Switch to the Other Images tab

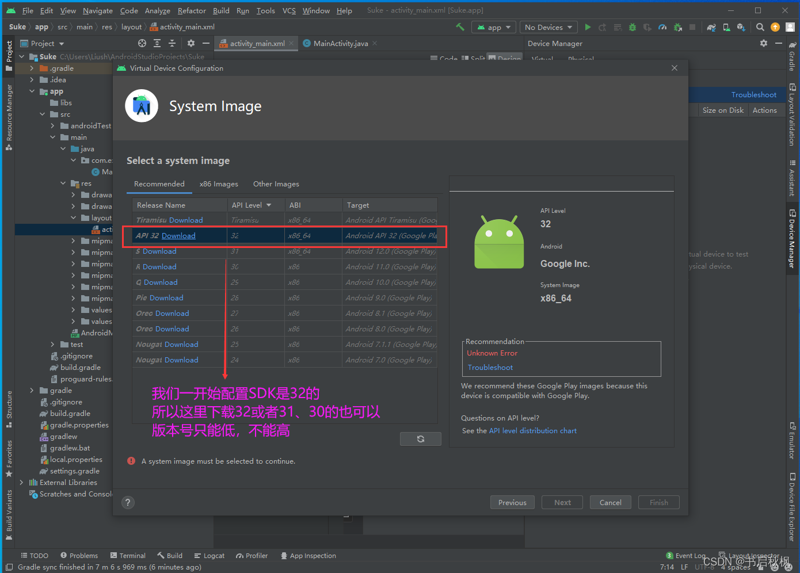point(276,184)
